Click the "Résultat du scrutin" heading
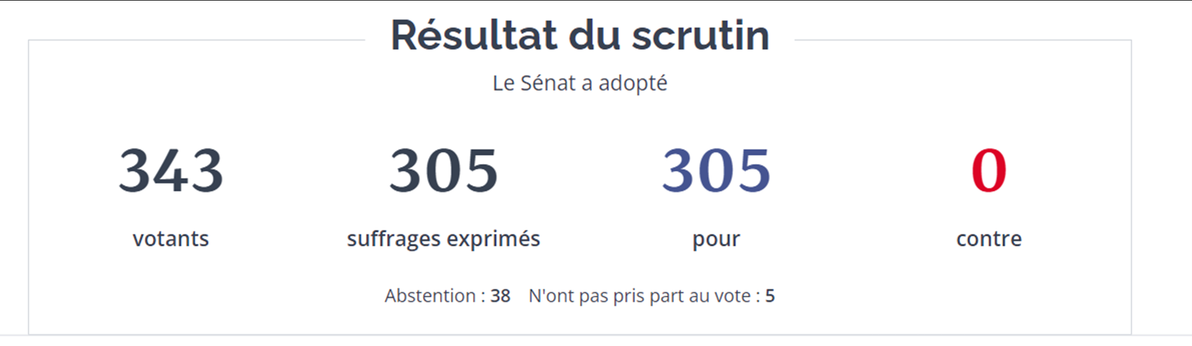This screenshot has height=346, width=1192. coord(580,35)
